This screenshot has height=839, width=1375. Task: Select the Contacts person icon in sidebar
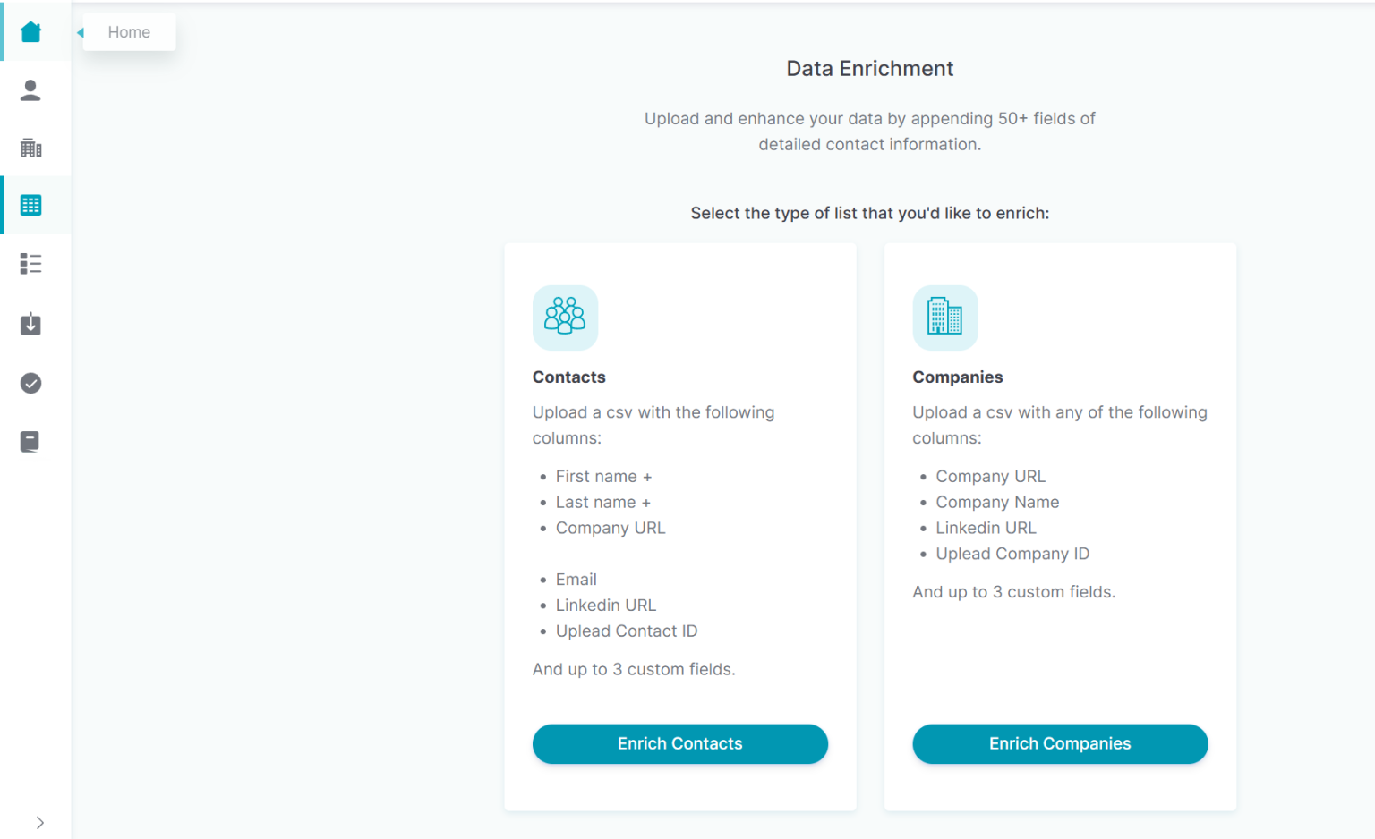tap(31, 89)
